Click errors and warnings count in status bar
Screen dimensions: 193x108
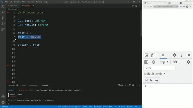(x=5, y=107)
